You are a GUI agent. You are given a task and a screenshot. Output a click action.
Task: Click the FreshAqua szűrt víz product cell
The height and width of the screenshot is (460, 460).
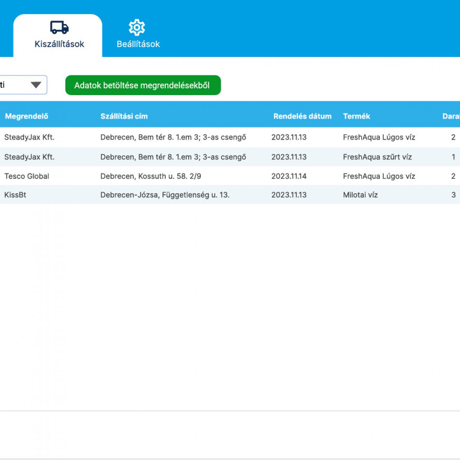click(377, 157)
